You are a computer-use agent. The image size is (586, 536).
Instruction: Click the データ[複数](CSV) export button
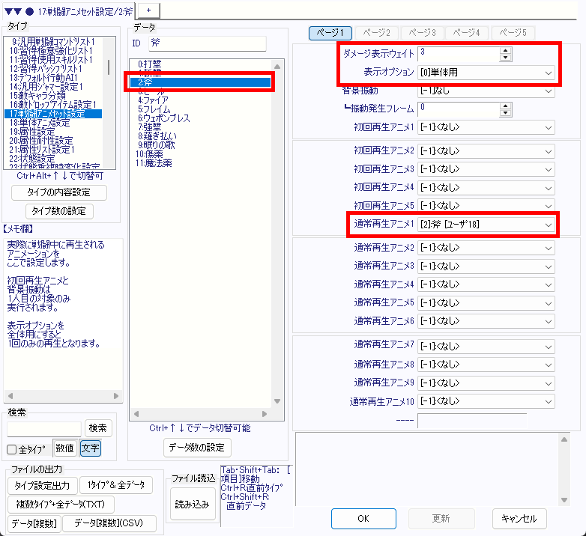click(109, 523)
